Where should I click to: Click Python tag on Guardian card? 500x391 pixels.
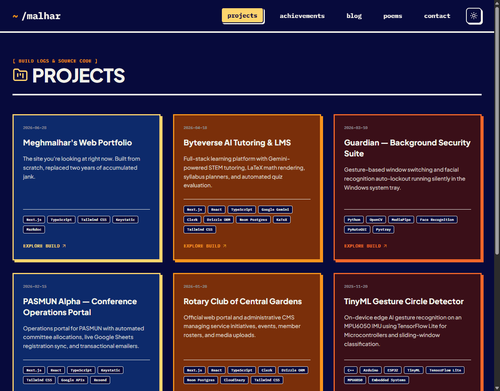[354, 220]
